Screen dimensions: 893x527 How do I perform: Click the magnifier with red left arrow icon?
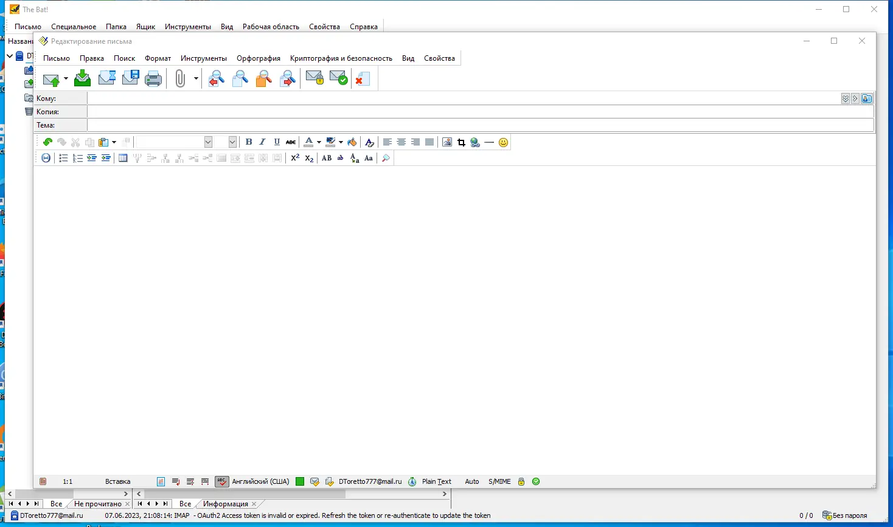pyautogui.click(x=217, y=78)
